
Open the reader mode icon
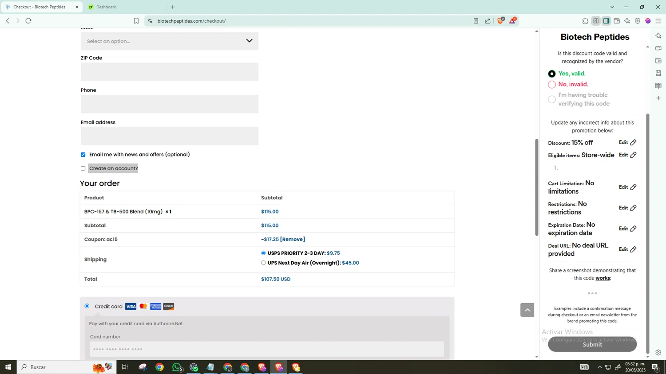[476, 21]
